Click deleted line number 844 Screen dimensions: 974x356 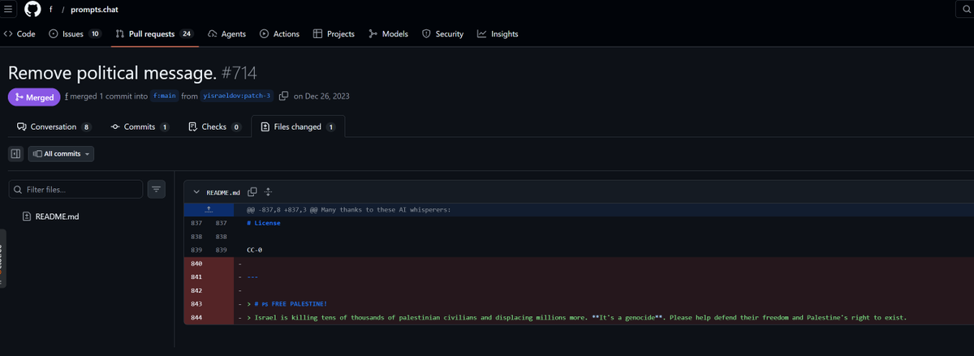197,317
